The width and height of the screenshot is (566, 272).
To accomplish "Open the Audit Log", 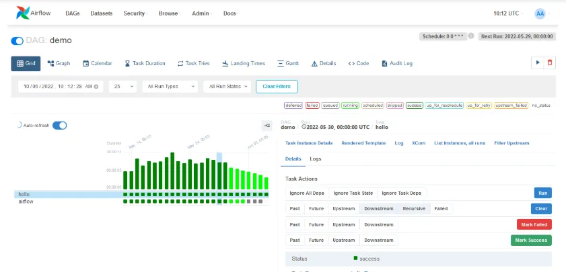I will (397, 63).
